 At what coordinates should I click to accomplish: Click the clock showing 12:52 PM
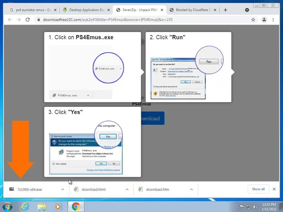tap(269, 206)
